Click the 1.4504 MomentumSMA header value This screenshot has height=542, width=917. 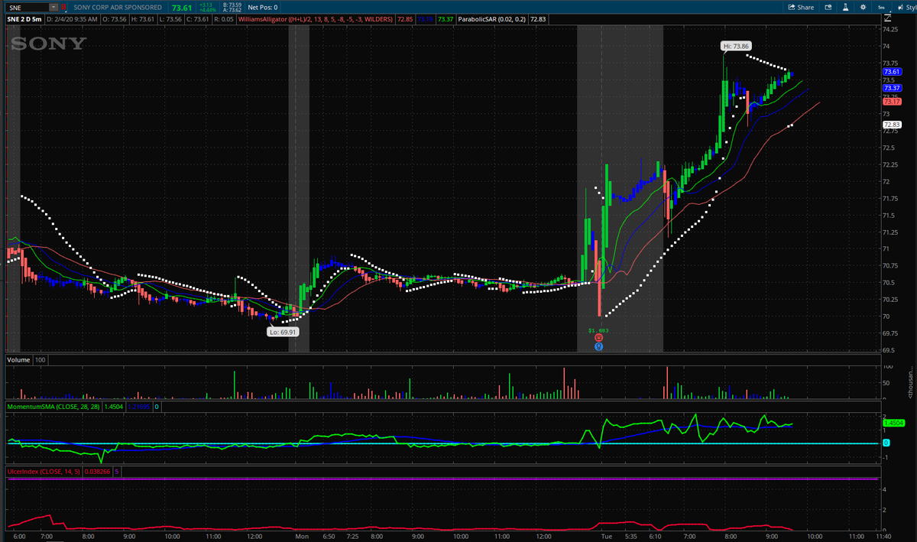(x=114, y=407)
